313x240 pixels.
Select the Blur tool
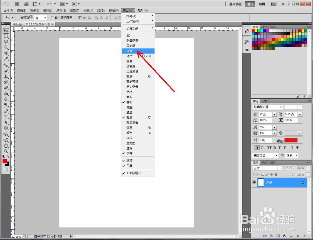[x=6, y=99]
